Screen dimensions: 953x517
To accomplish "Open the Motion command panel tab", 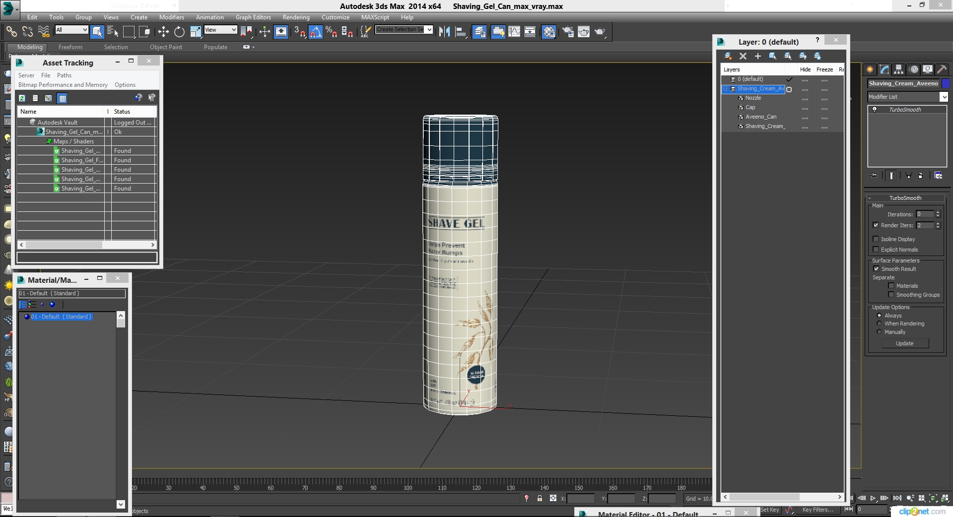I will point(914,69).
